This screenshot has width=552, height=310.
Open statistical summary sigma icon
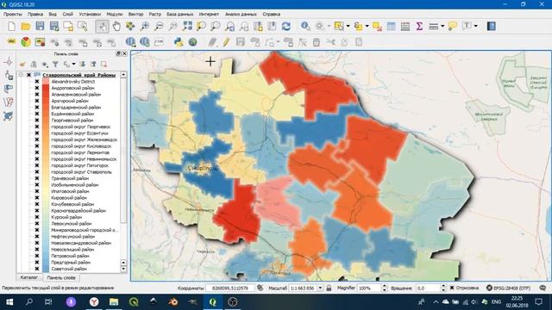[419, 27]
